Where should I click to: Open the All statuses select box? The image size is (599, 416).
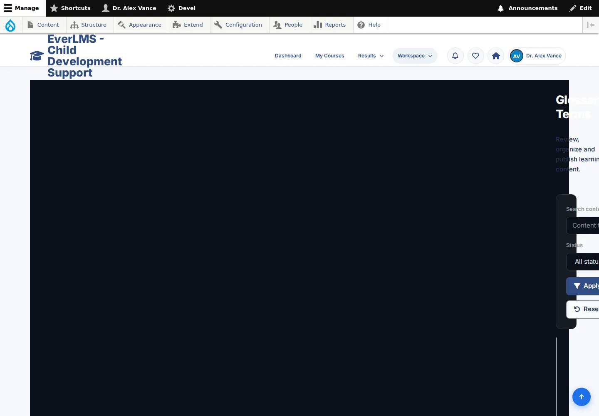pyautogui.click(x=583, y=262)
